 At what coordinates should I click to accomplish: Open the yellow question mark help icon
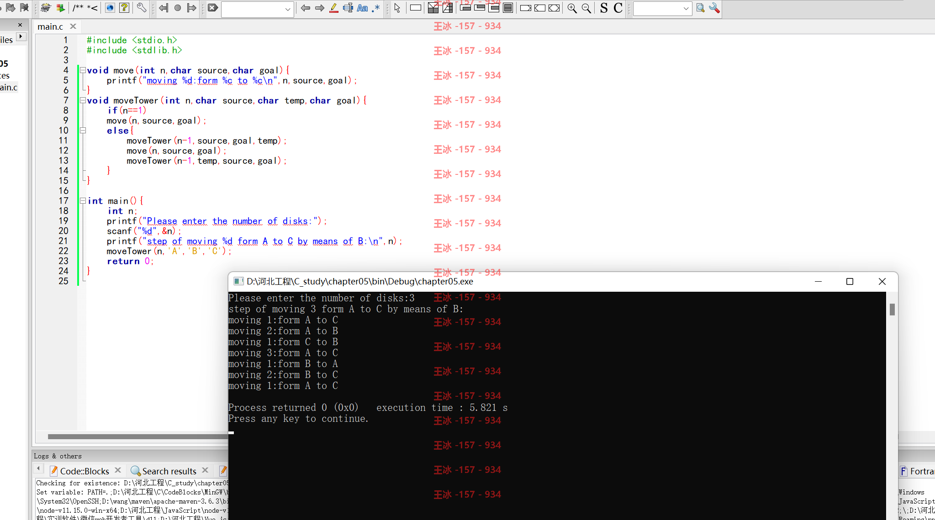coord(124,8)
